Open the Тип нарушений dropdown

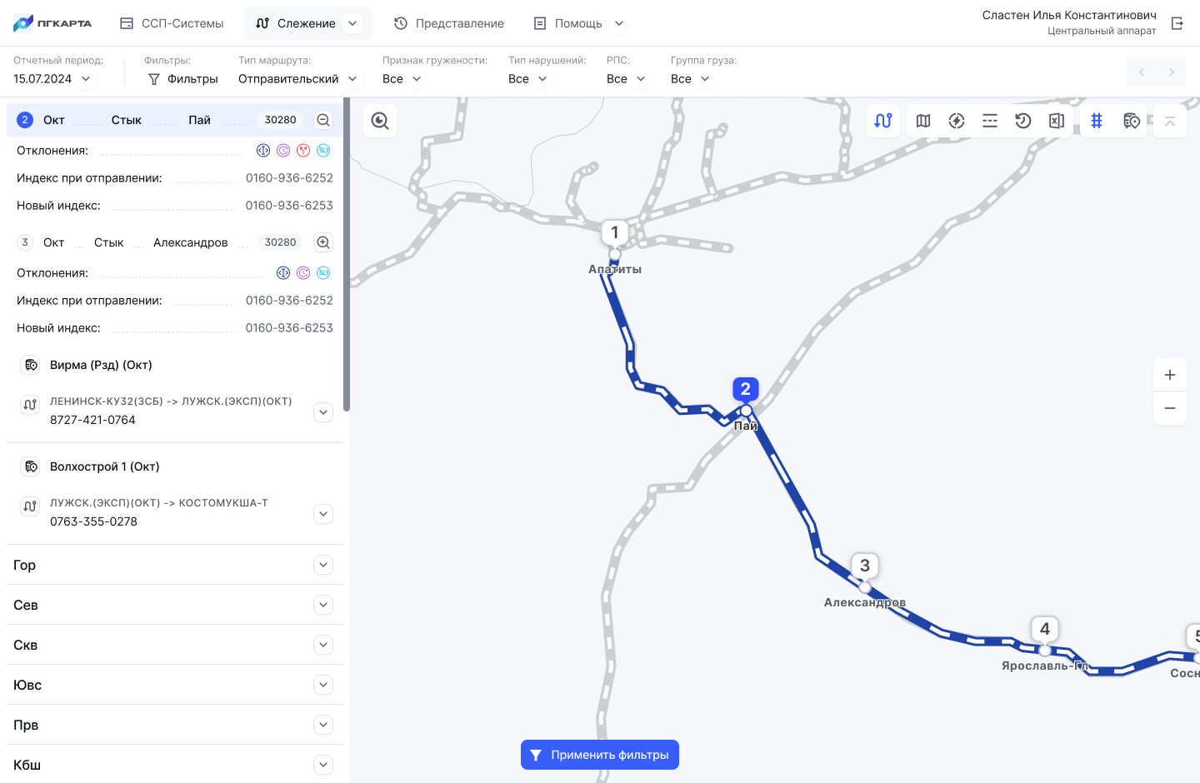pyautogui.click(x=528, y=79)
